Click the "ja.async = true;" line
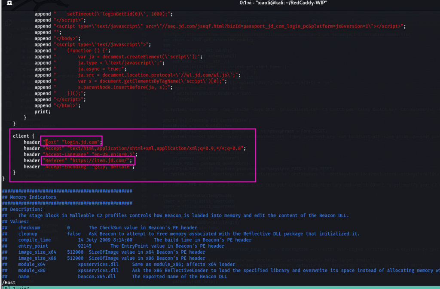The height and width of the screenshot is (289, 440). point(80,69)
